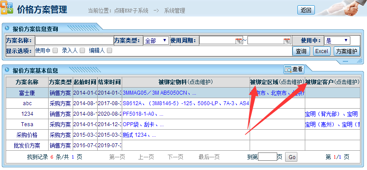The height and width of the screenshot is (170, 367).
Task: Click the application logo icon
Action: (7, 8)
